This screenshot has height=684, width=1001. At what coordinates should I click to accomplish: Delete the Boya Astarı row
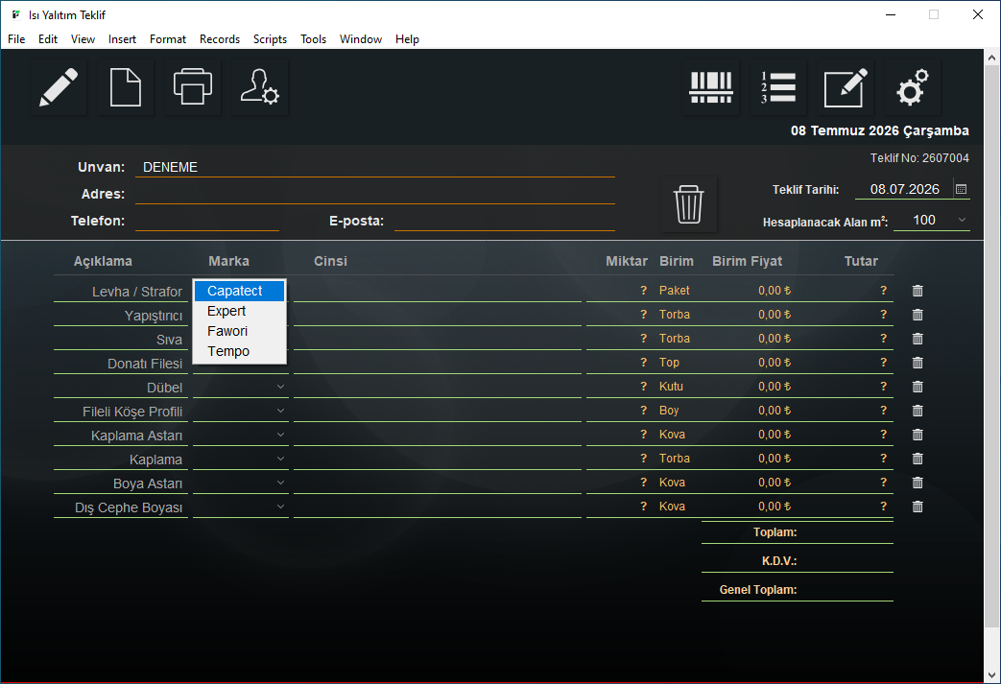coord(918,483)
